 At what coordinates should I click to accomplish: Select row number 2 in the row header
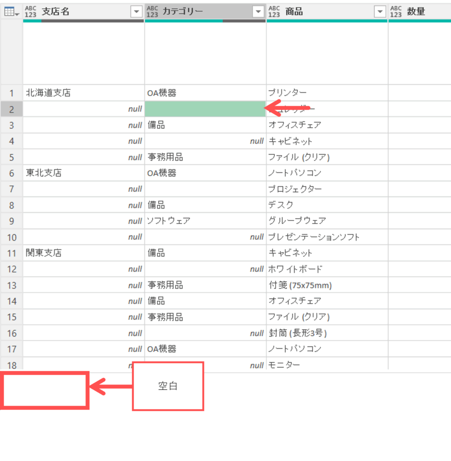click(12, 109)
